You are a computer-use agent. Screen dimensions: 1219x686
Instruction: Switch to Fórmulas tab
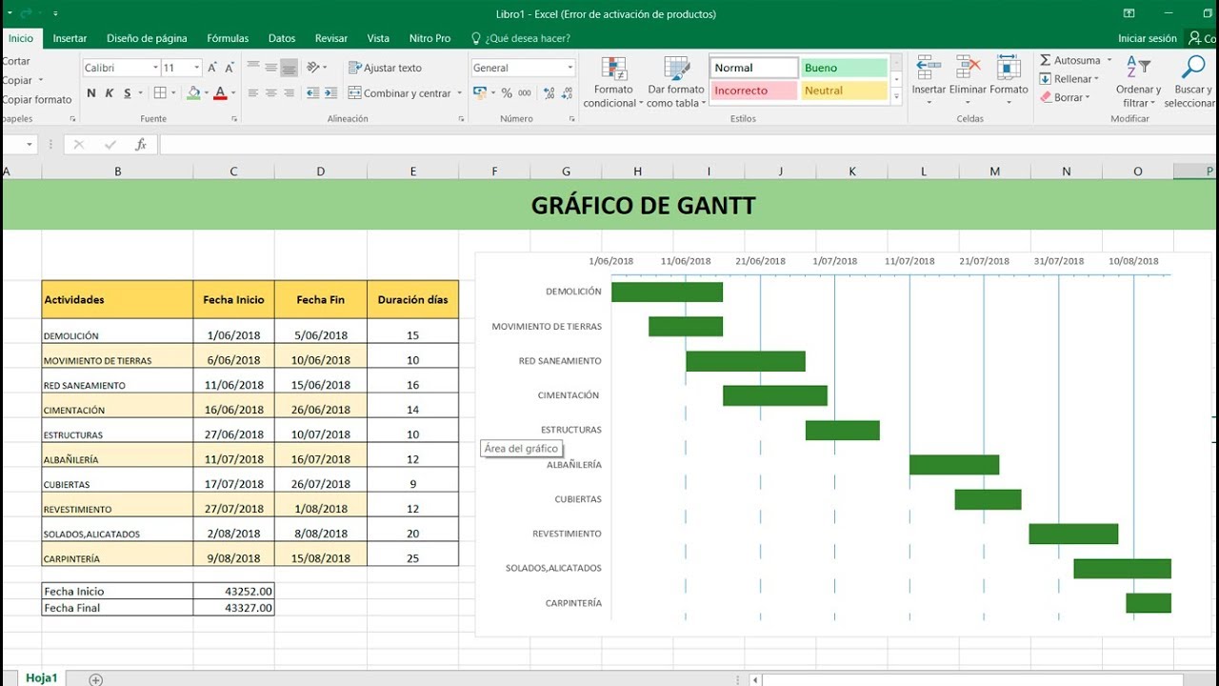228,38
